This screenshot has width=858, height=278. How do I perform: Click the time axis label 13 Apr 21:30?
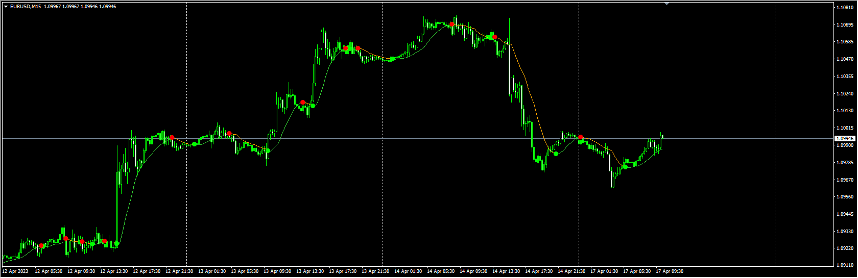pyautogui.click(x=375, y=271)
